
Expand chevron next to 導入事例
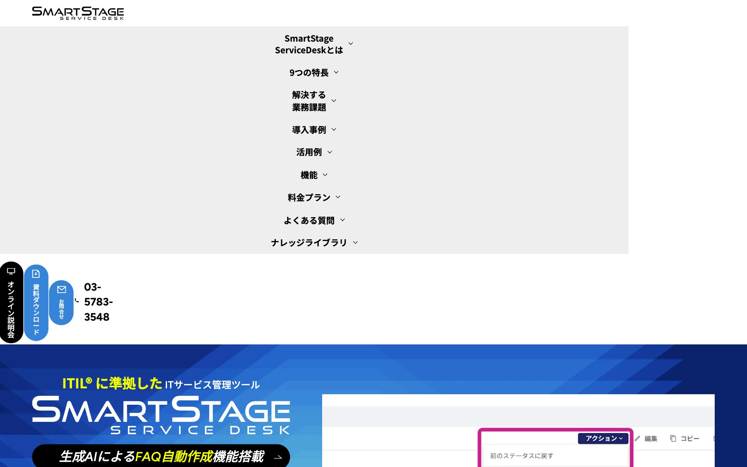[334, 130]
